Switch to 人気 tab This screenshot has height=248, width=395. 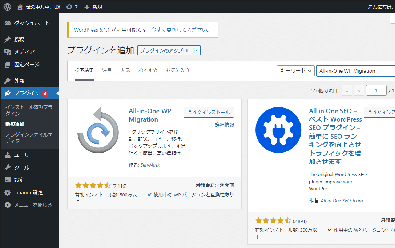pyautogui.click(x=125, y=70)
